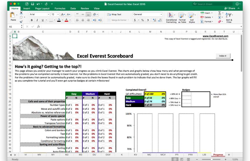This screenshot has width=250, height=161.
Task: Open font color dropdown arrow
Action: 70,20
